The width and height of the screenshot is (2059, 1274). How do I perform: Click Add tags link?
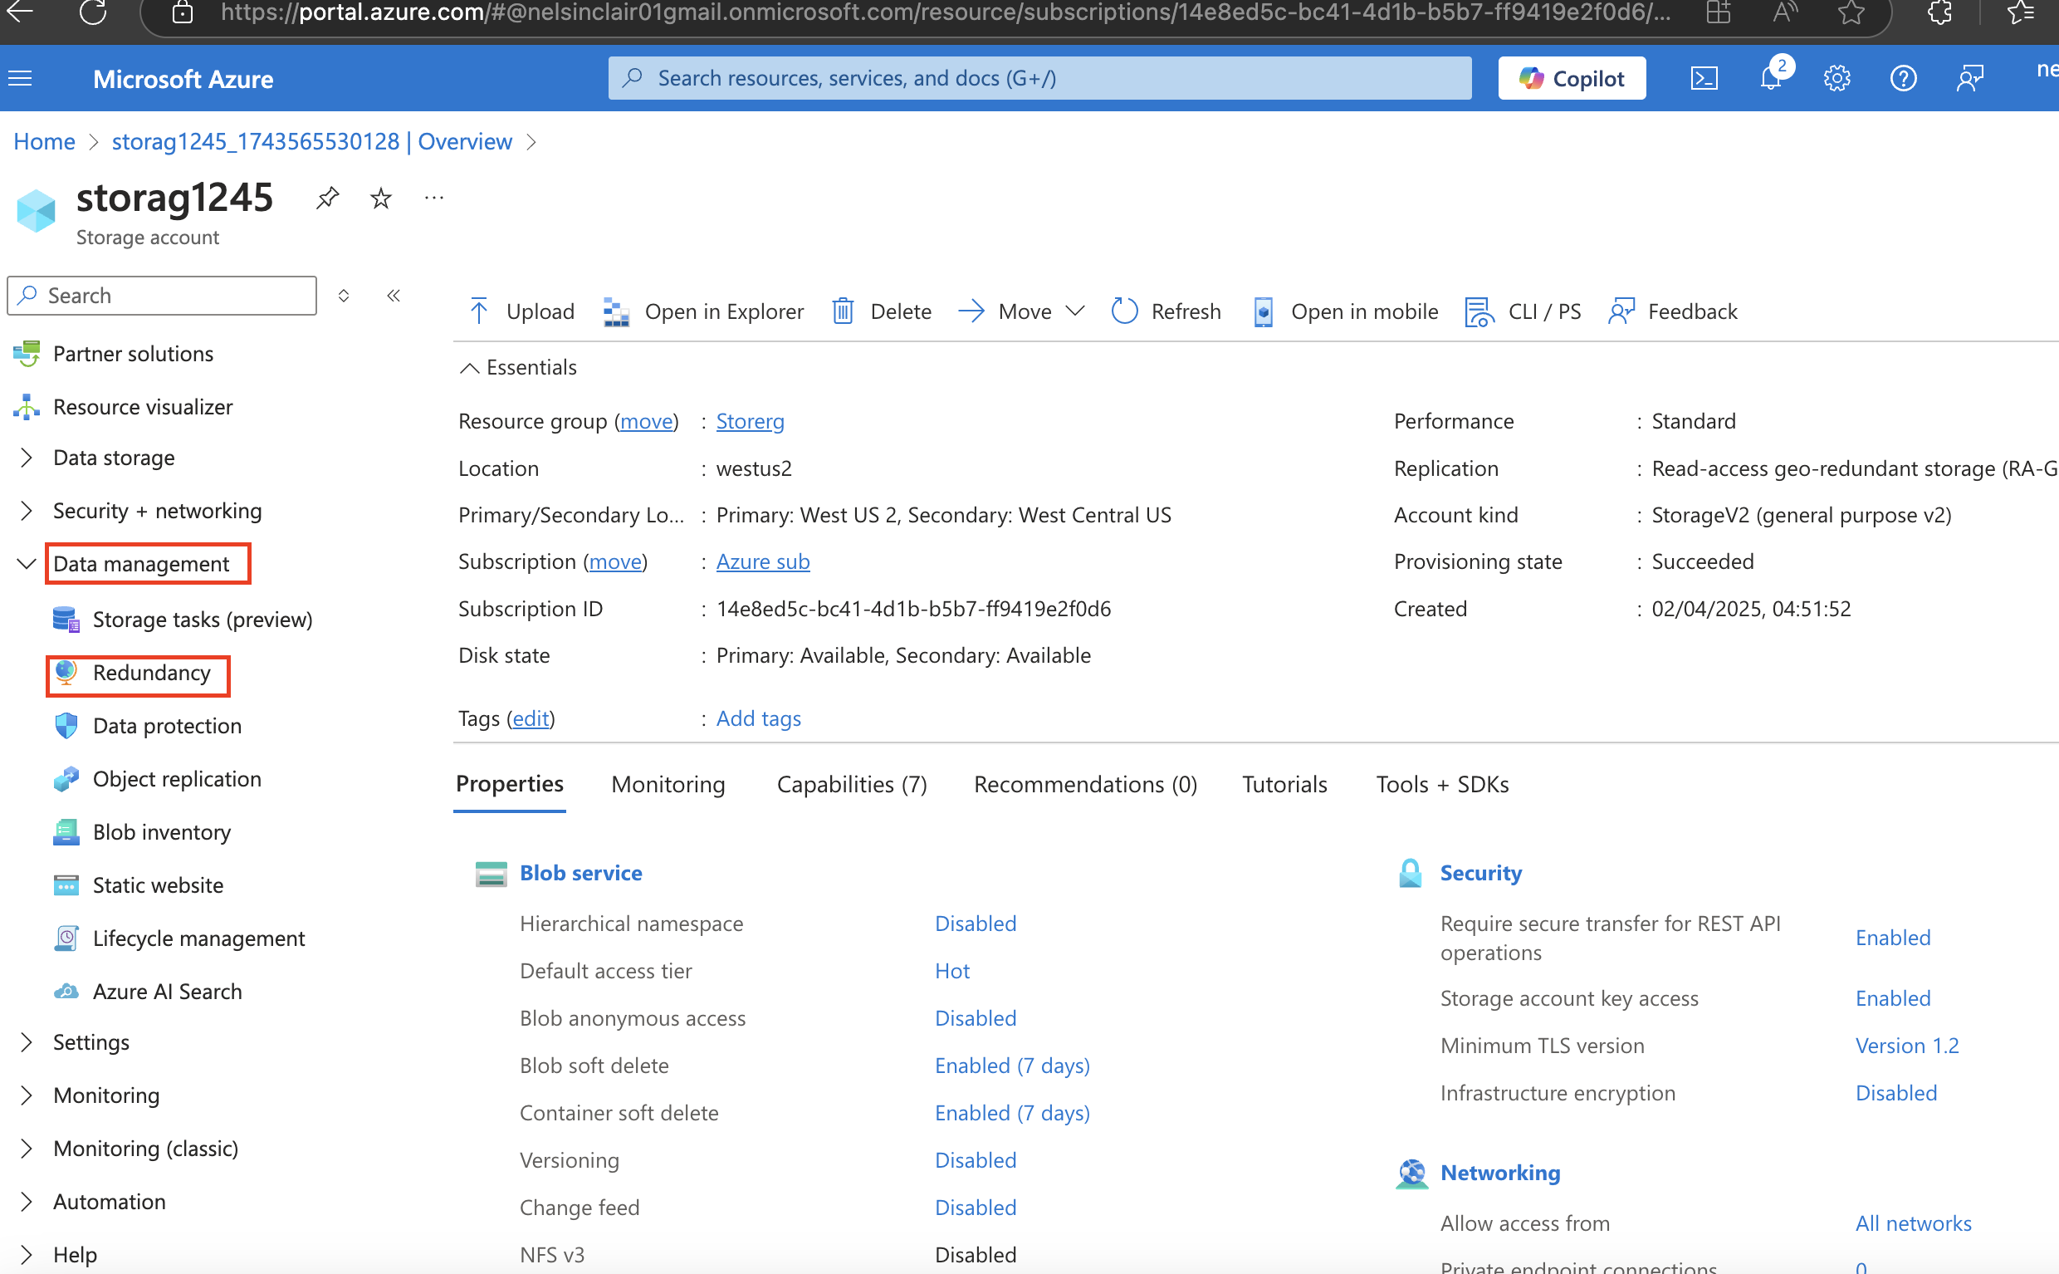(x=758, y=718)
